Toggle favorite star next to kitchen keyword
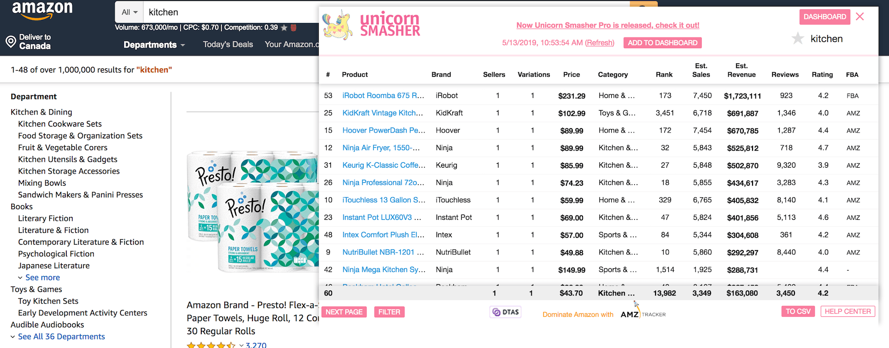Image resolution: width=889 pixels, height=348 pixels. 798,39
